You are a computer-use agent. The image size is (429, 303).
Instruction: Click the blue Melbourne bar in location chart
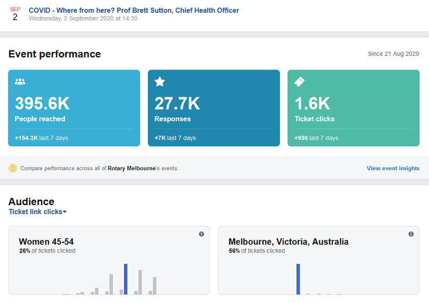point(298,279)
